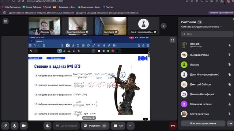The width and height of the screenshot is (234, 131).
Task: Select Леонид's video thumbnail
Action: 45,26
